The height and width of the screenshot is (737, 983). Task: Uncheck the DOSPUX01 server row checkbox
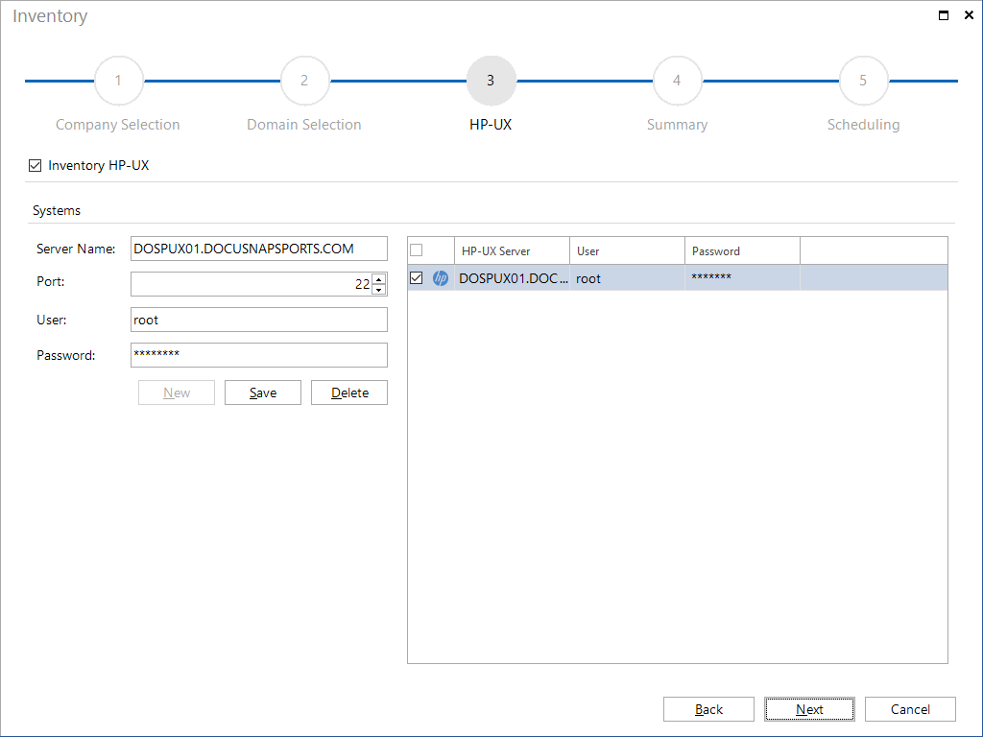[x=417, y=277]
